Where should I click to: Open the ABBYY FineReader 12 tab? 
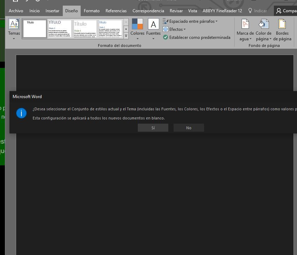pyautogui.click(x=222, y=11)
